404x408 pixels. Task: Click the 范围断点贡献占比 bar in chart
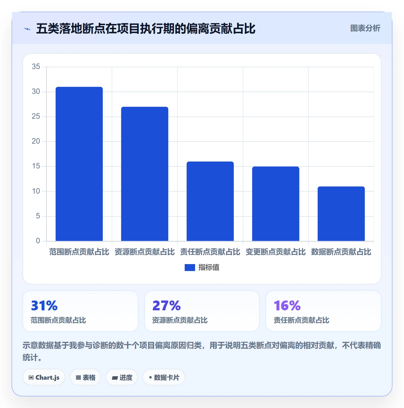[x=79, y=164]
